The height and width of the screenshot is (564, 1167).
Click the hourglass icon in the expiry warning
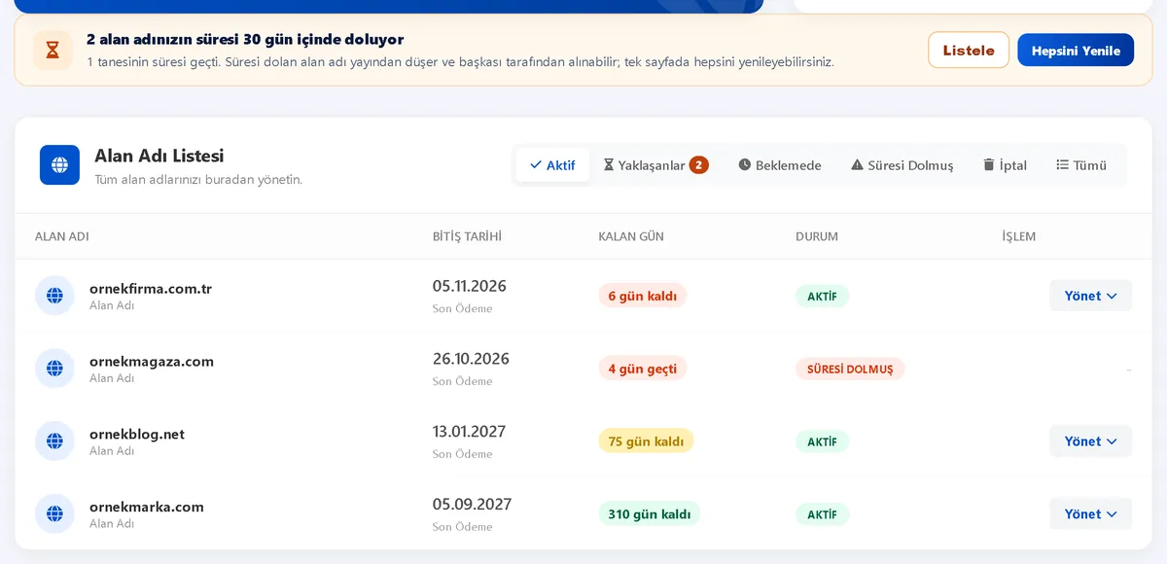point(53,51)
